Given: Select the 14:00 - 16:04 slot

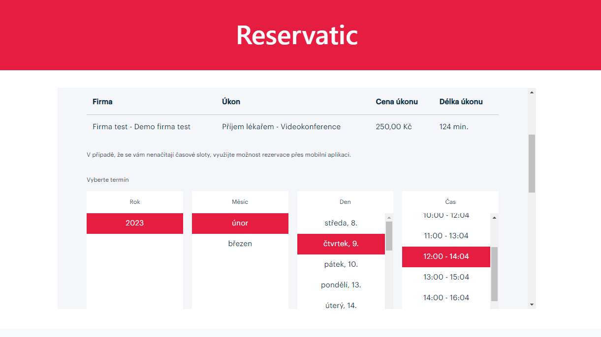Looking at the screenshot, I should click(446, 298).
